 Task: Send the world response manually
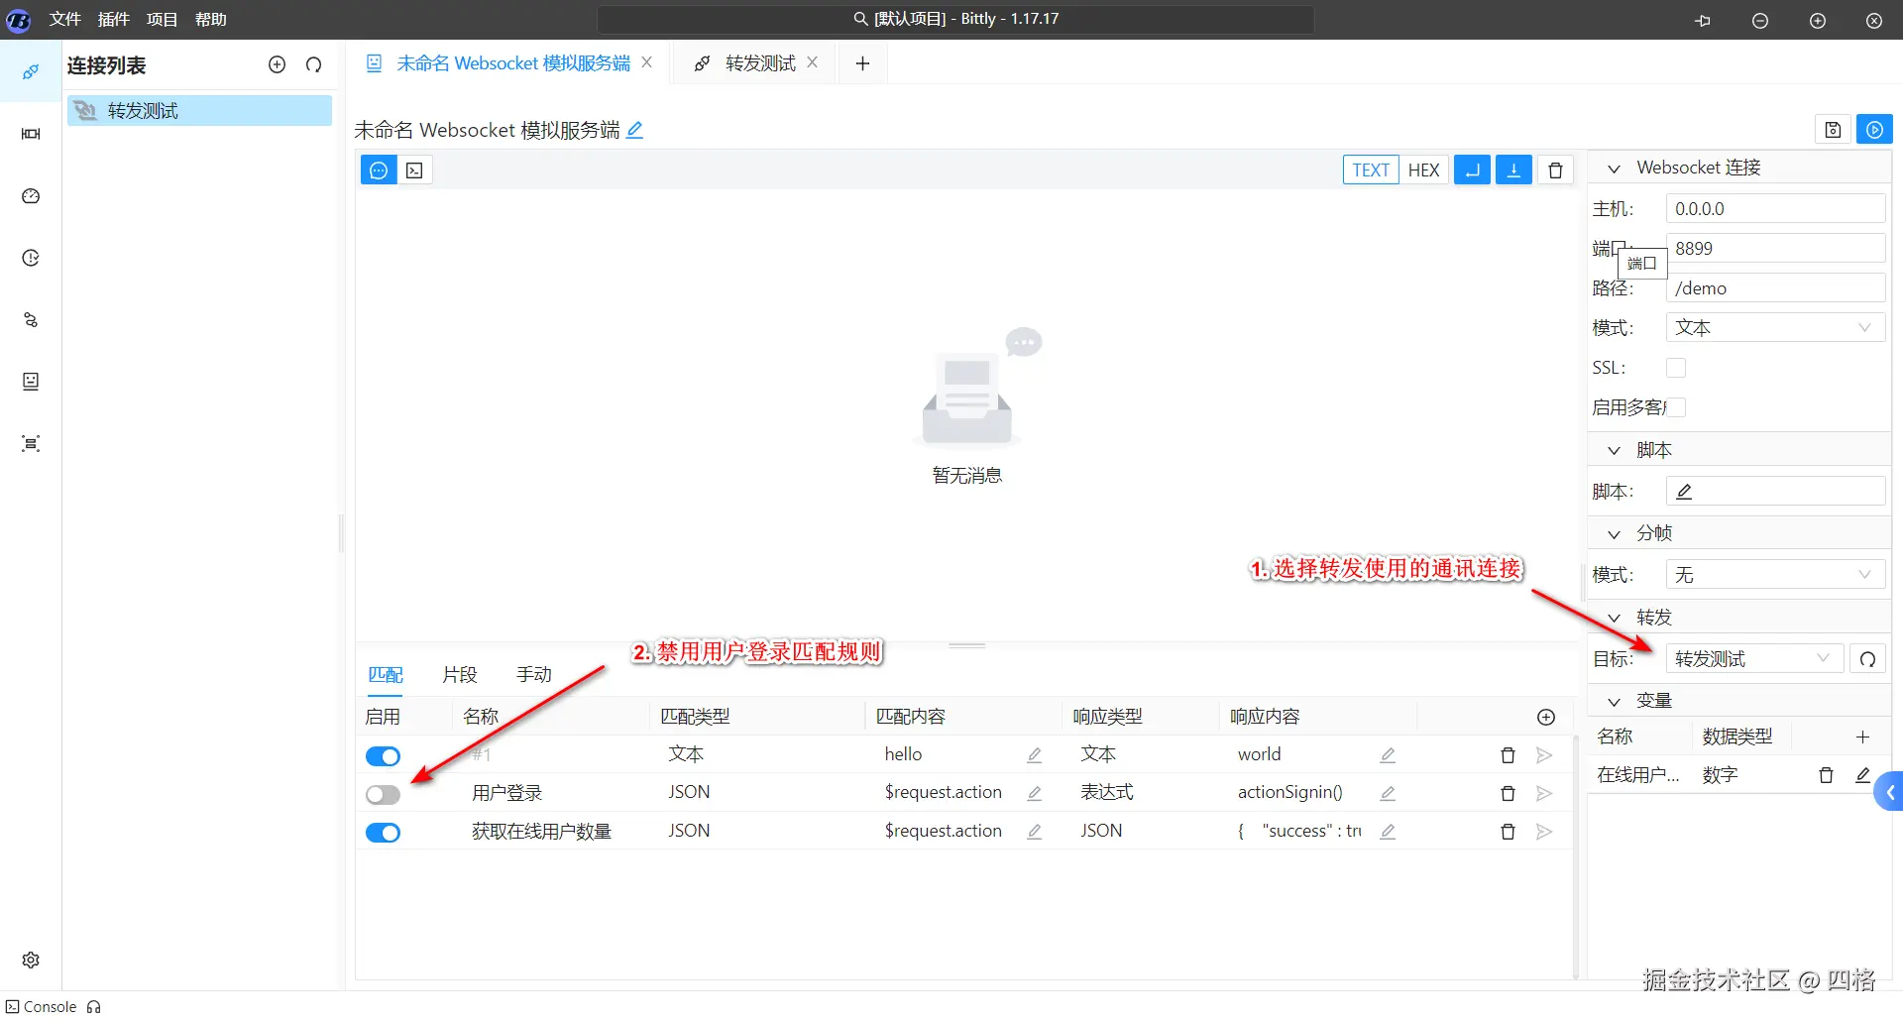(1544, 755)
